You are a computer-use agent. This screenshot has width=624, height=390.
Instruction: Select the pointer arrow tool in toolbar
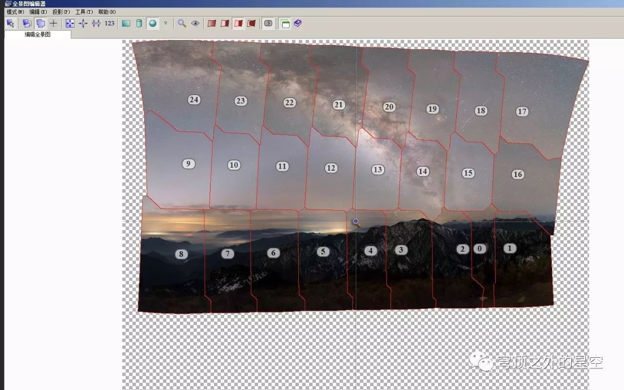pos(10,23)
